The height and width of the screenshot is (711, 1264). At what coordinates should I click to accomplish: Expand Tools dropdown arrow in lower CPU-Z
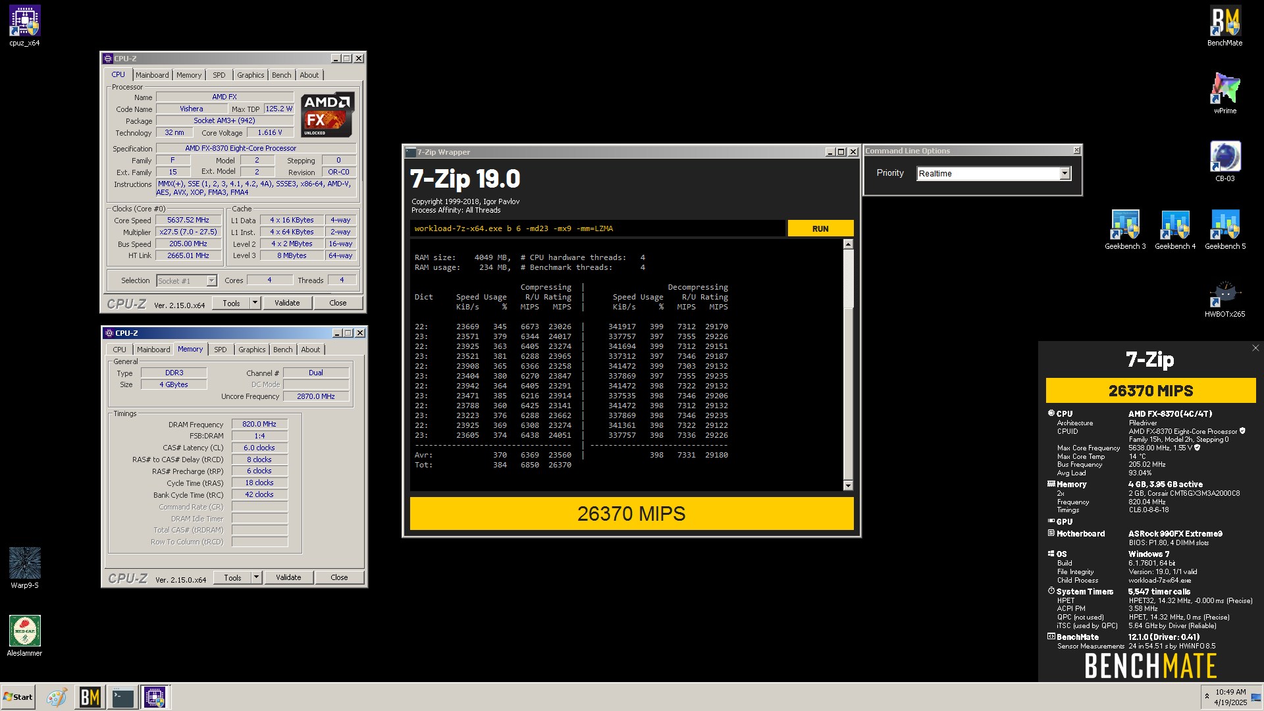click(256, 578)
